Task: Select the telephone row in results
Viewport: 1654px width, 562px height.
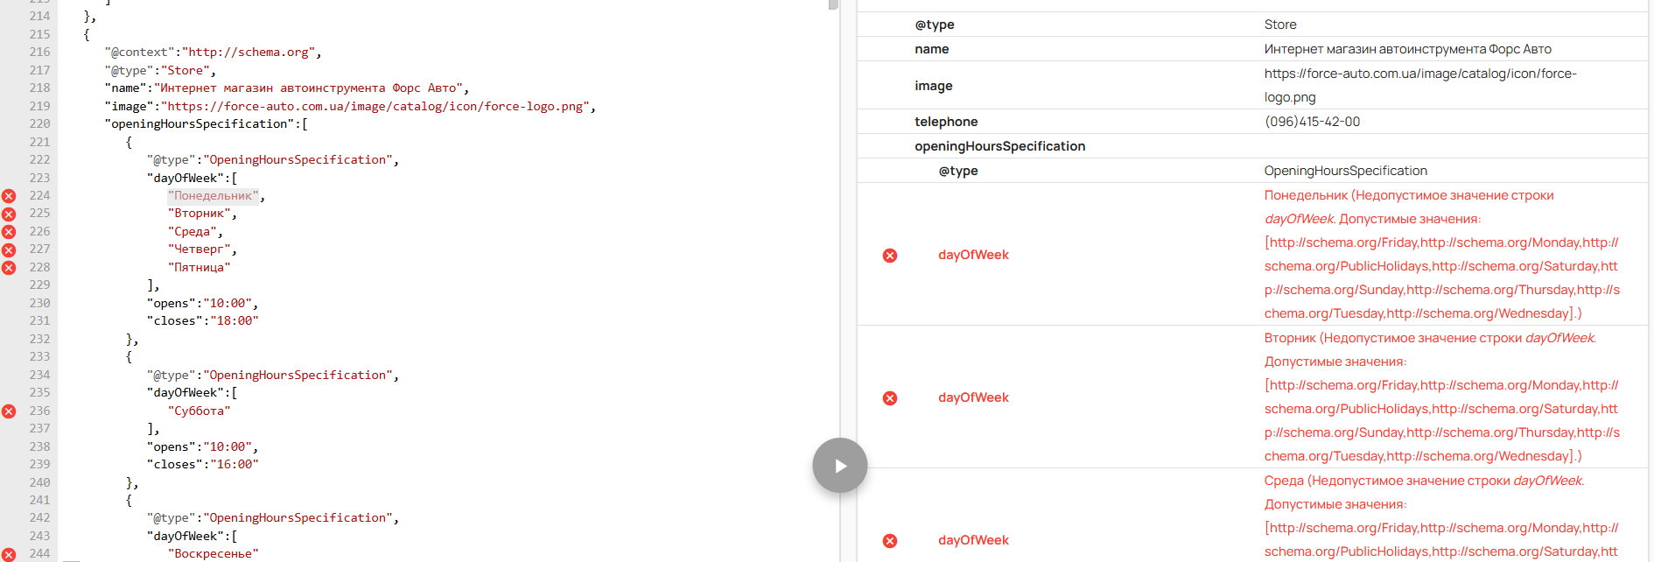Action: pyautogui.click(x=946, y=122)
